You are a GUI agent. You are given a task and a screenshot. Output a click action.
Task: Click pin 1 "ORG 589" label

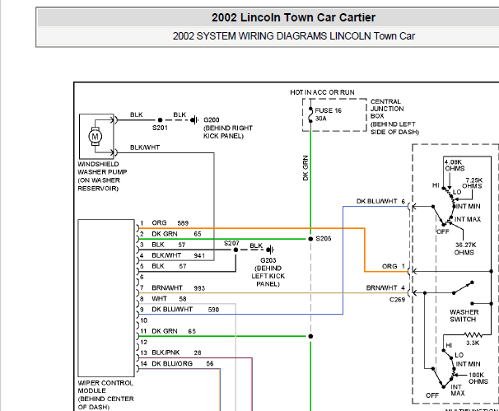click(170, 223)
